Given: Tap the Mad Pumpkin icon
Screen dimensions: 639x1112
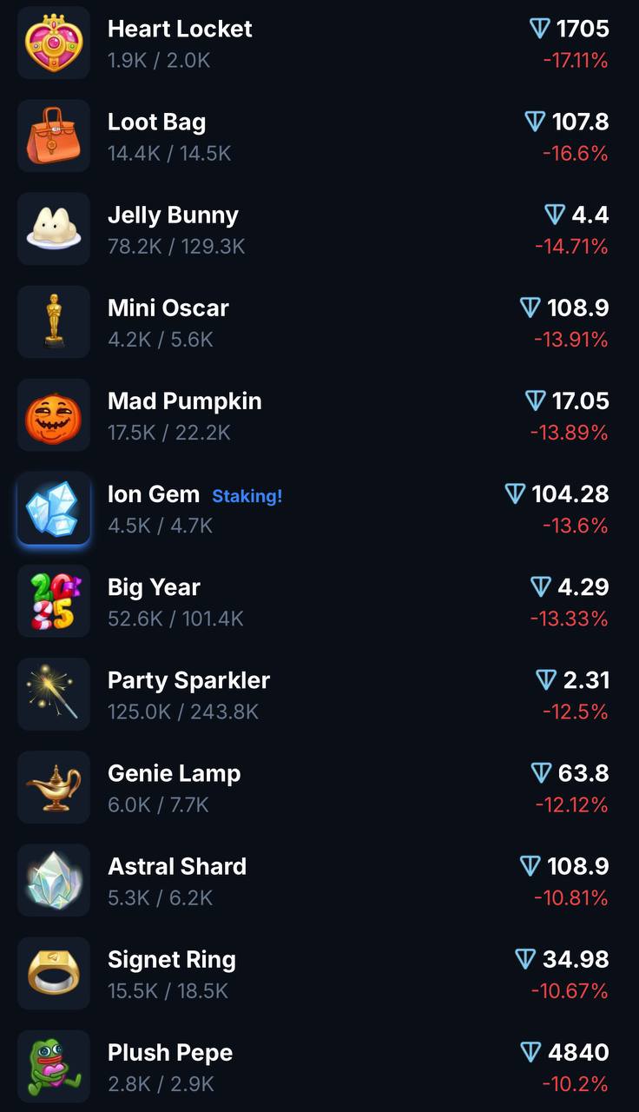Looking at the screenshot, I should [x=54, y=414].
